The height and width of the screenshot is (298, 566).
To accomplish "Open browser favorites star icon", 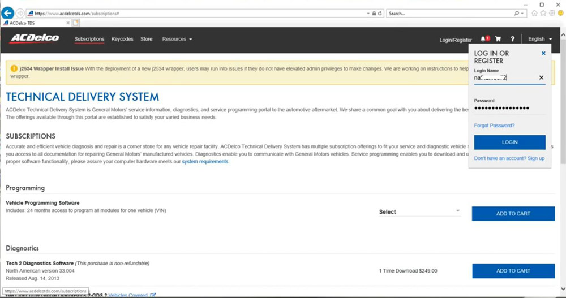I will 543,13.
